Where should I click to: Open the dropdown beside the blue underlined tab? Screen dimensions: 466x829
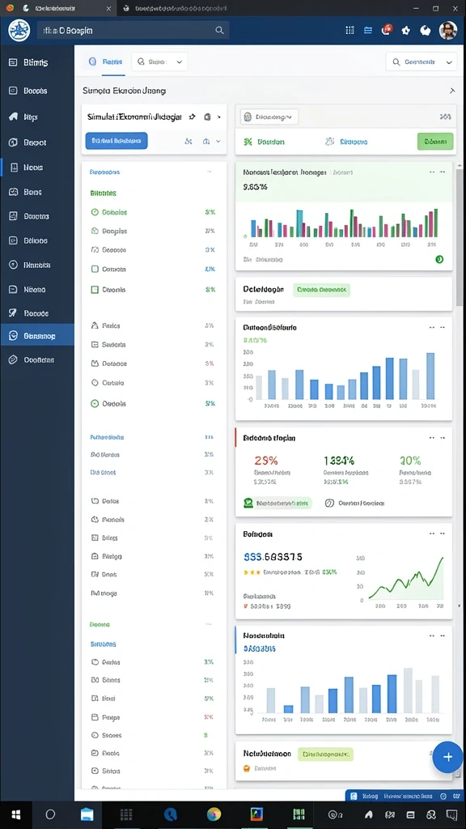pos(159,62)
